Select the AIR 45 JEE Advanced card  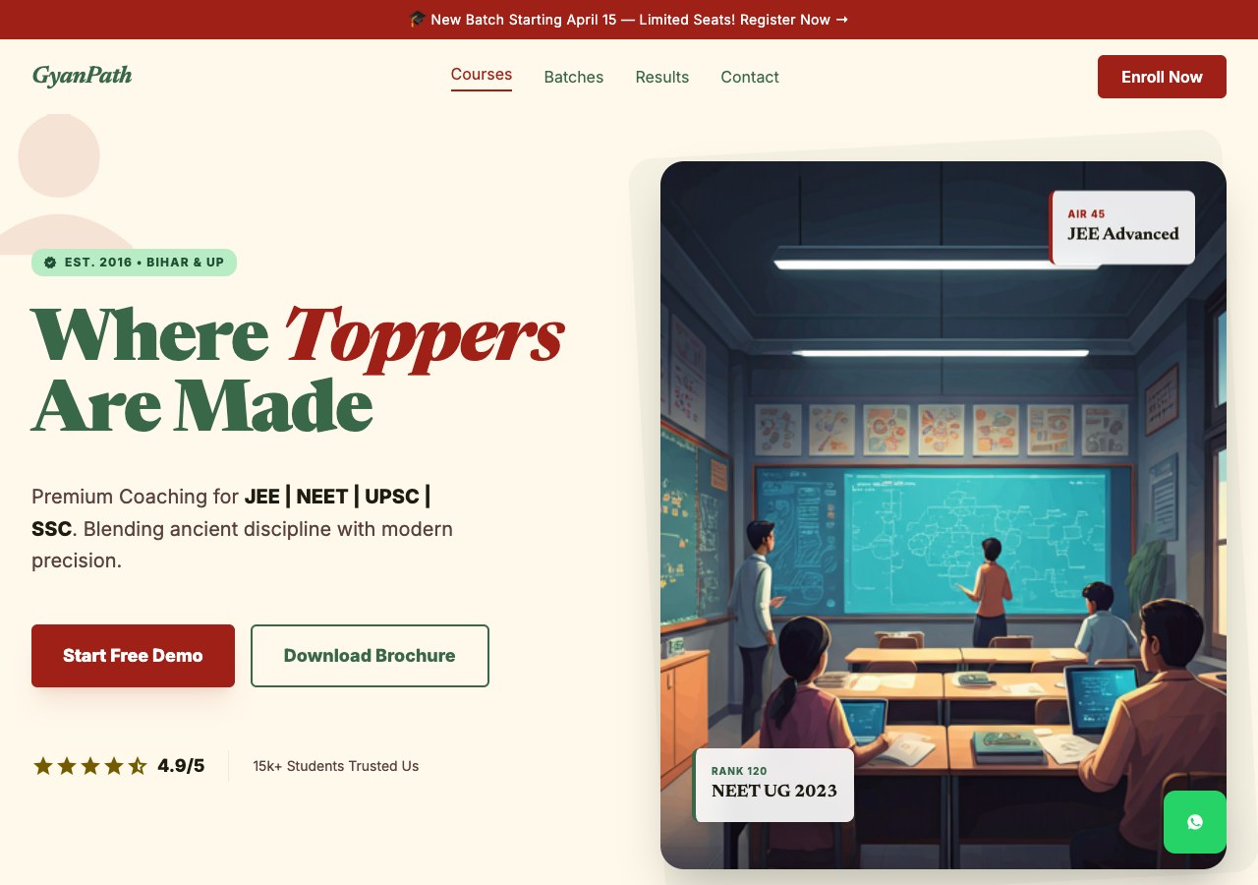[1122, 227]
